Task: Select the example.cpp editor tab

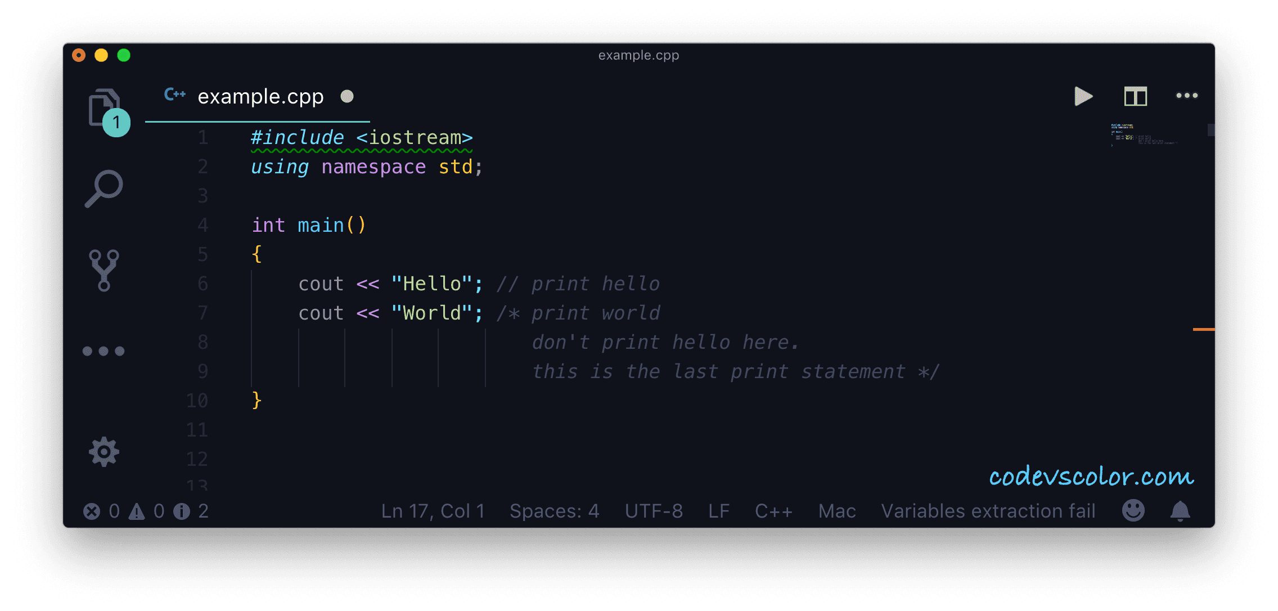Action: (x=260, y=97)
